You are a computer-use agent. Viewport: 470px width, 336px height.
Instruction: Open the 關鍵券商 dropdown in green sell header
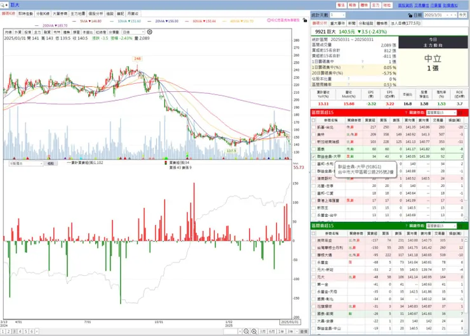pyautogui.click(x=441, y=226)
